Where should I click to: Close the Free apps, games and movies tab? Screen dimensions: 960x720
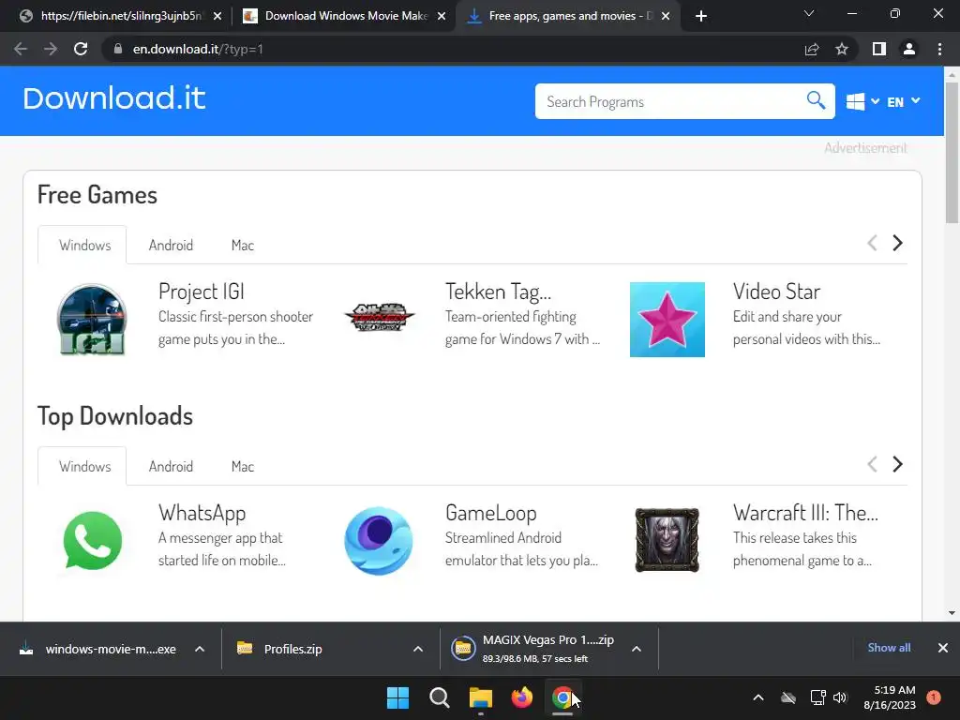(666, 16)
